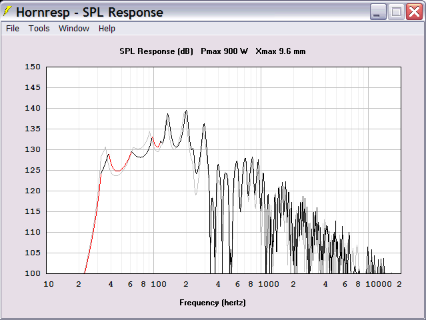Image resolution: width=426 pixels, height=320 pixels.
Task: Open the File menu
Action: pos(13,29)
